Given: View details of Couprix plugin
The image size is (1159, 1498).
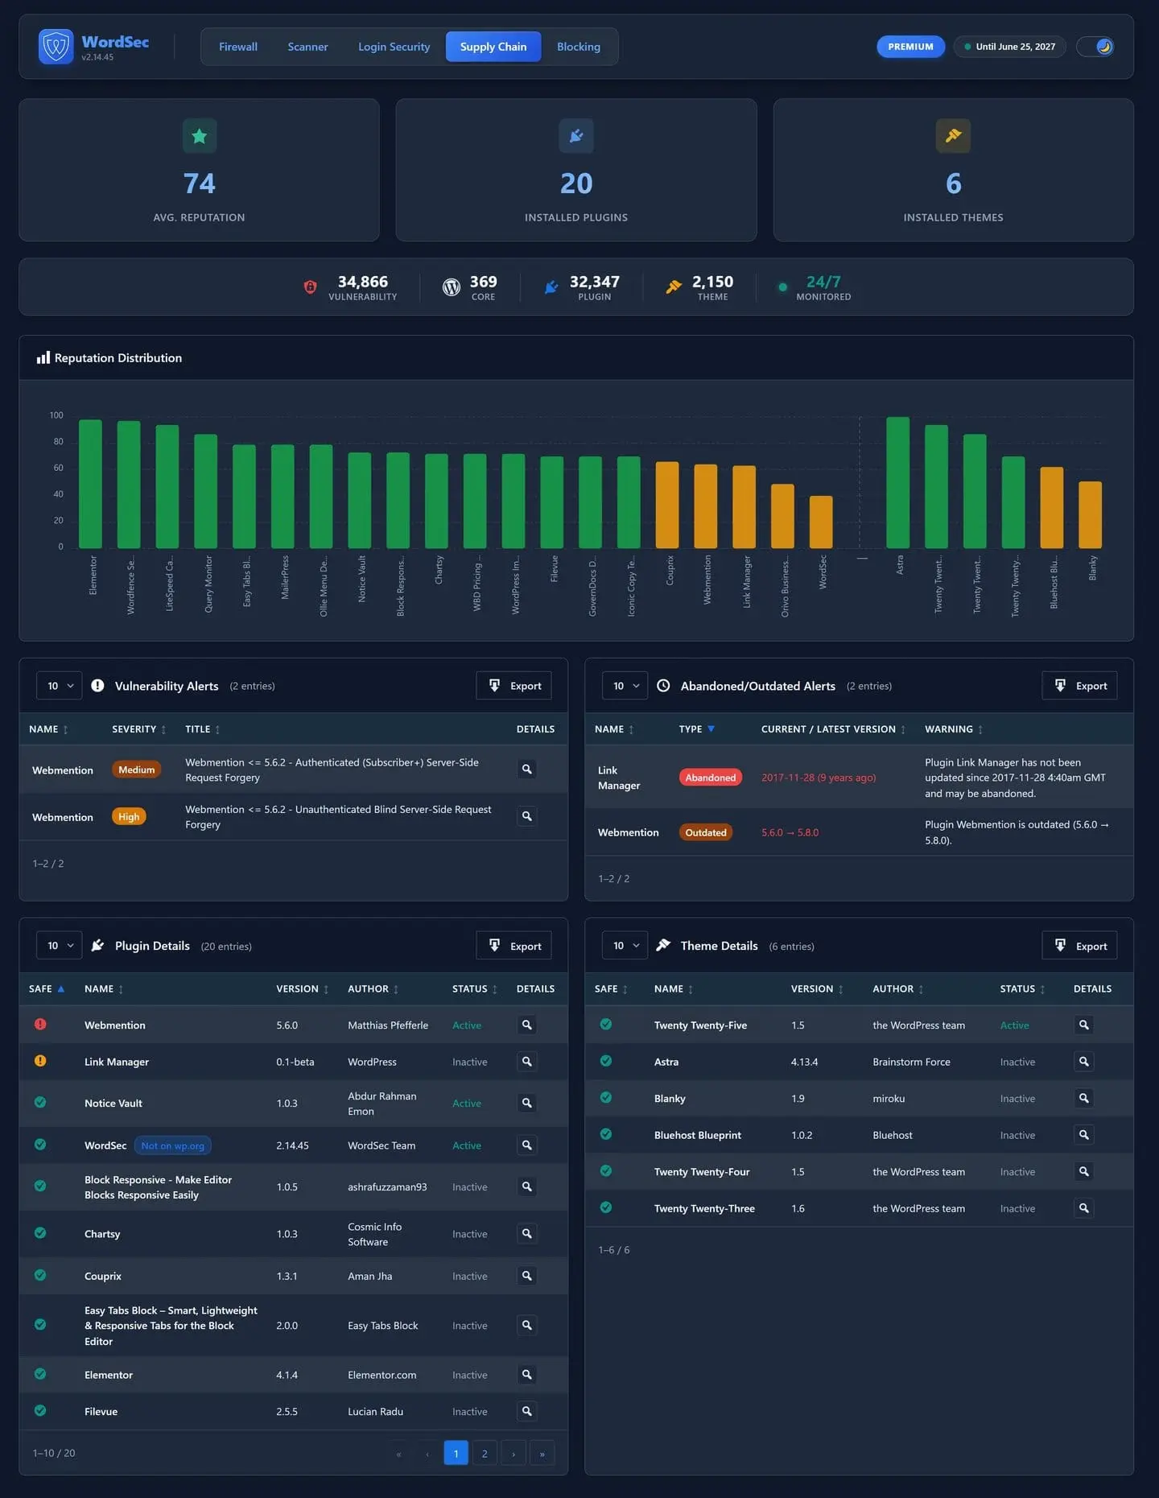Looking at the screenshot, I should tap(527, 1276).
